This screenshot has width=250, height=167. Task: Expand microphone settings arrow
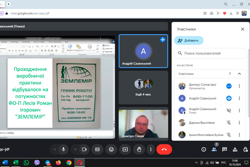[x=54, y=149]
